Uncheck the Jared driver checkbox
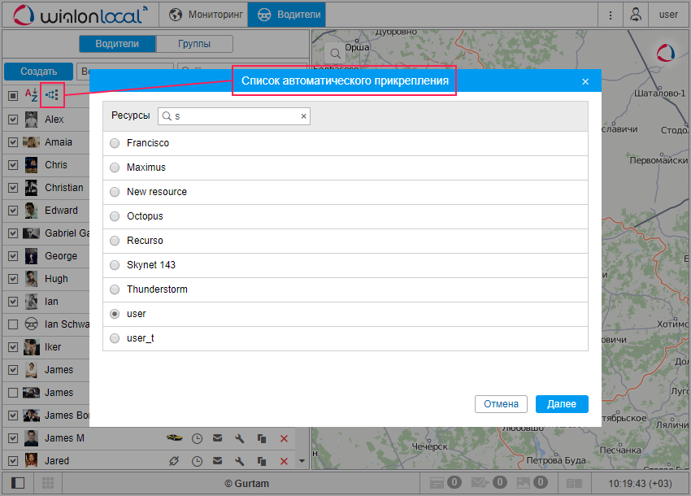The width and height of the screenshot is (691, 496). point(13,461)
